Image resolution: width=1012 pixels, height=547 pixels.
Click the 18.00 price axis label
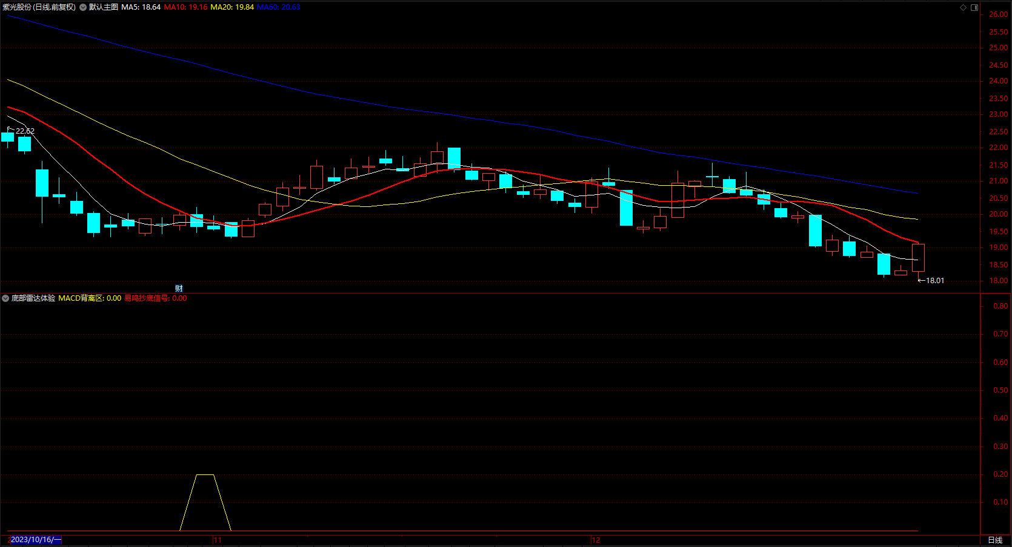click(999, 281)
